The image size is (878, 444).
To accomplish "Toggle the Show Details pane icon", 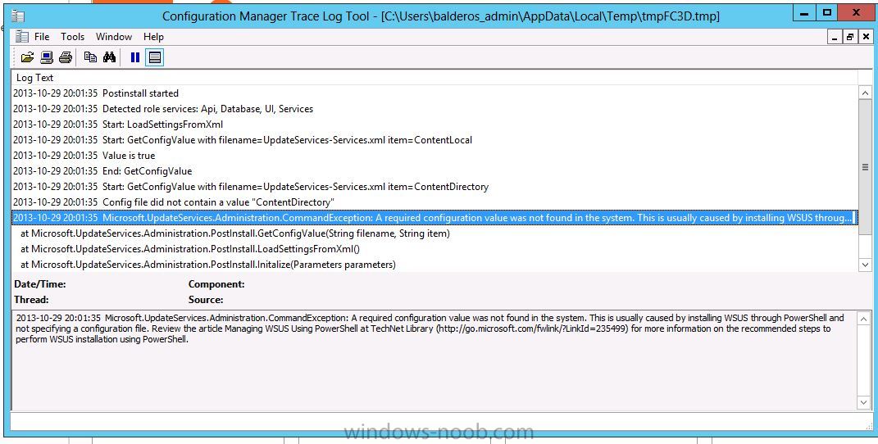I will click(155, 57).
